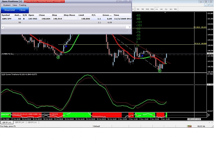Click the empty Stop Move cell for GBP/JPY
The image size is (214, 145).
(71, 19)
